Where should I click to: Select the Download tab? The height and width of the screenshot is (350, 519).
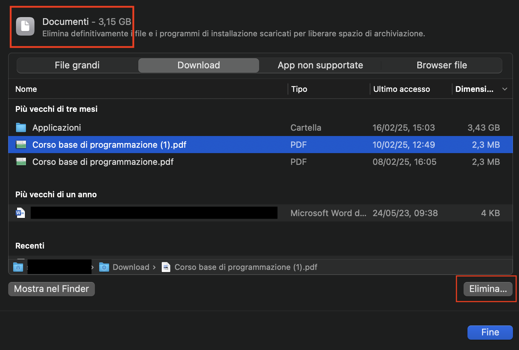198,65
